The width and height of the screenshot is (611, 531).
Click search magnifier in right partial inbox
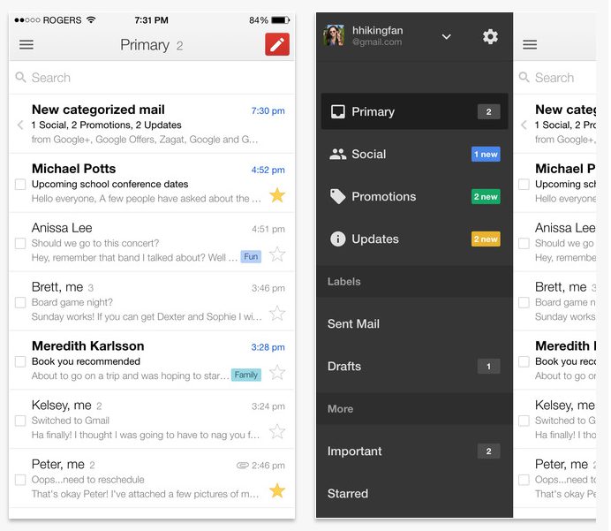tap(524, 77)
